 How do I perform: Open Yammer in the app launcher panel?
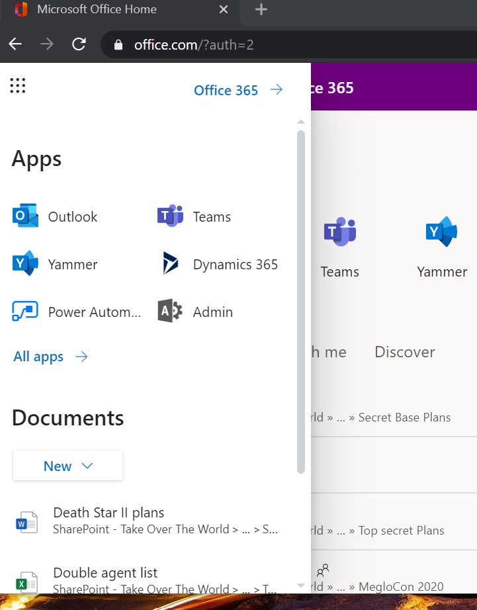pos(55,264)
